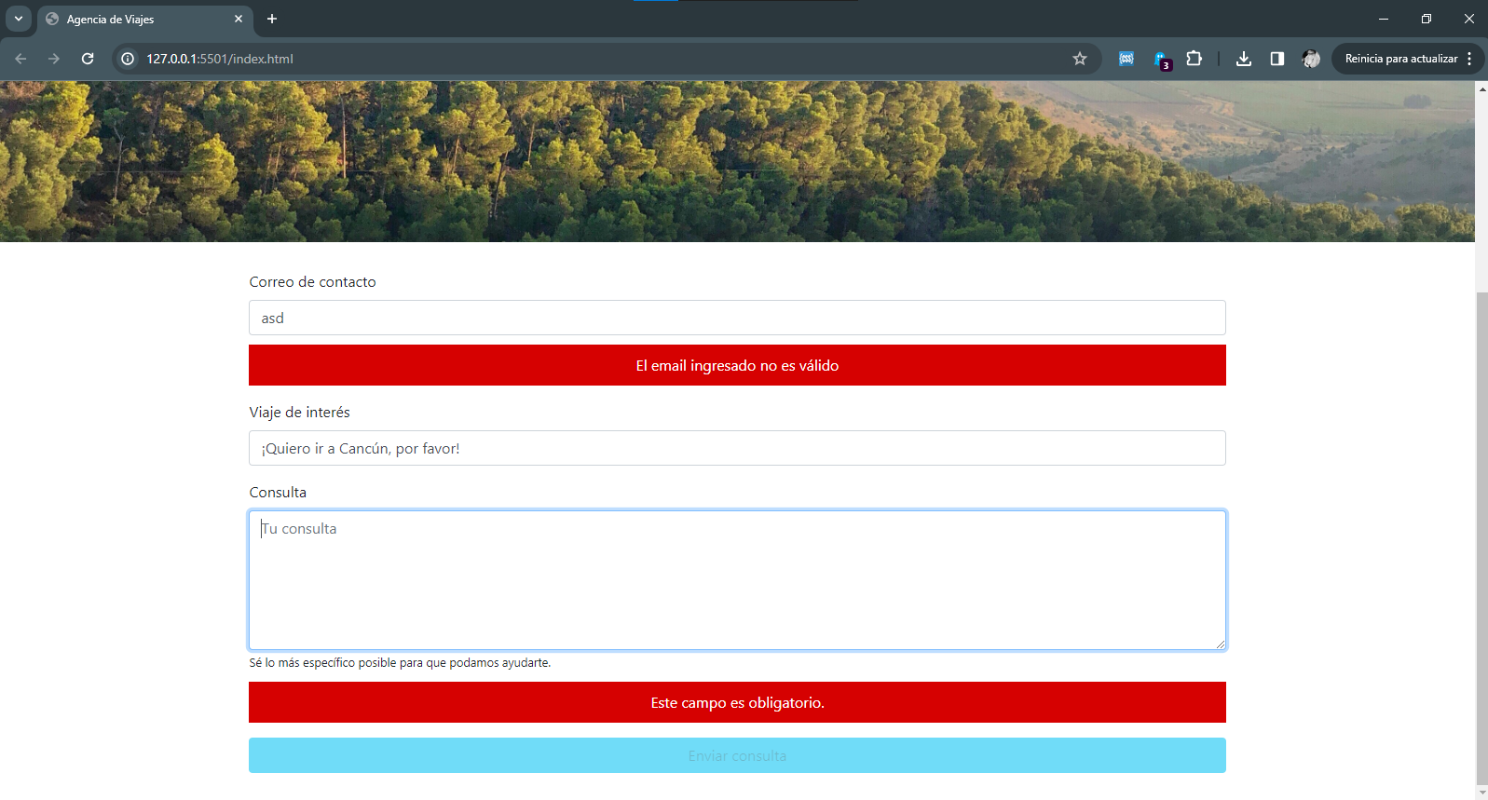Click the forest banner image
Screen dimensions: 1488x800
pos(737,161)
